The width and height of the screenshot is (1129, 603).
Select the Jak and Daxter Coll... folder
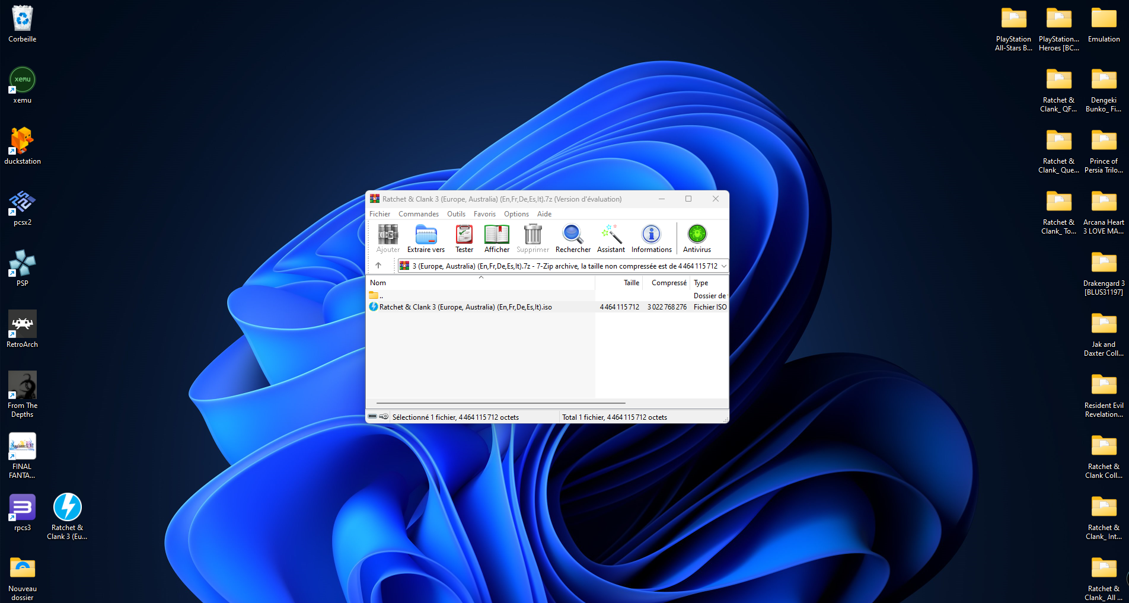click(1104, 334)
